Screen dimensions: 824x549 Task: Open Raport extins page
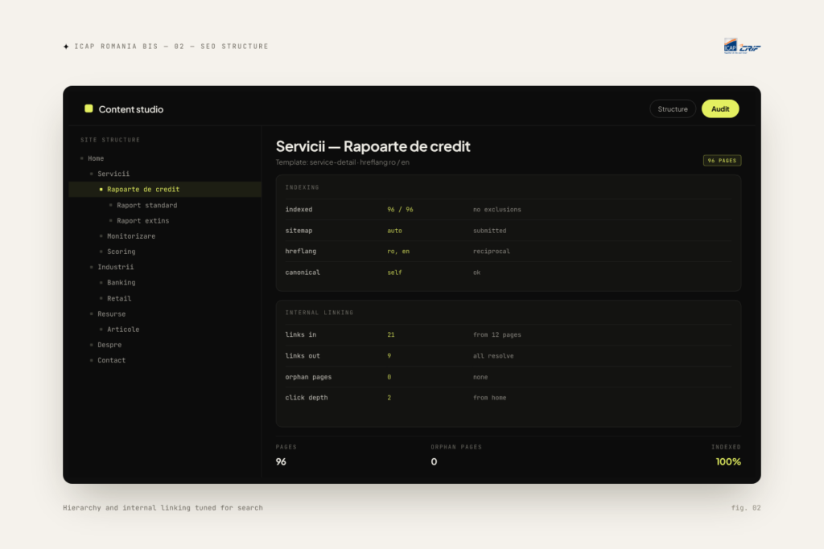coord(143,221)
